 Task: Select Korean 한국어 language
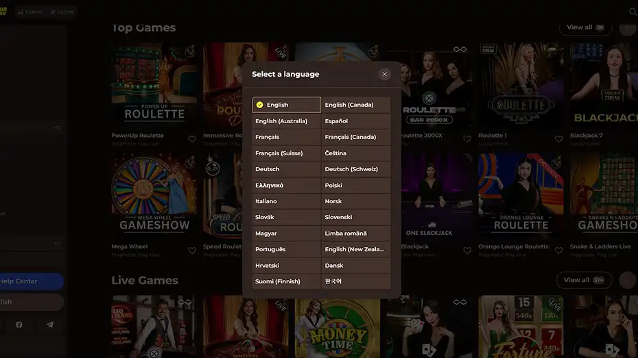(356, 281)
